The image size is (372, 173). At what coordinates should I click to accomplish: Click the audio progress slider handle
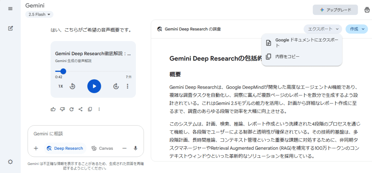(63, 71)
